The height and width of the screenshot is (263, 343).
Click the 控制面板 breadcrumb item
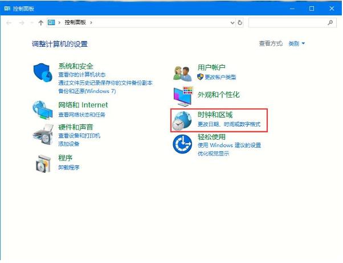click(x=75, y=22)
